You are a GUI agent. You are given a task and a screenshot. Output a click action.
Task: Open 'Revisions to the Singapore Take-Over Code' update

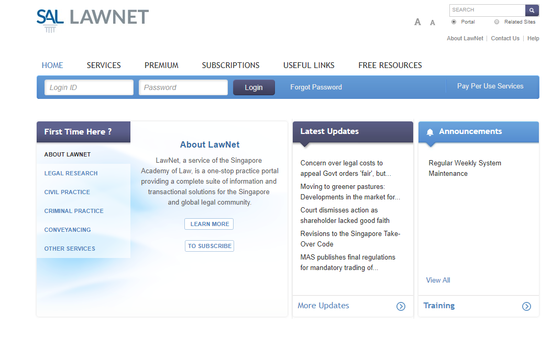click(x=350, y=239)
